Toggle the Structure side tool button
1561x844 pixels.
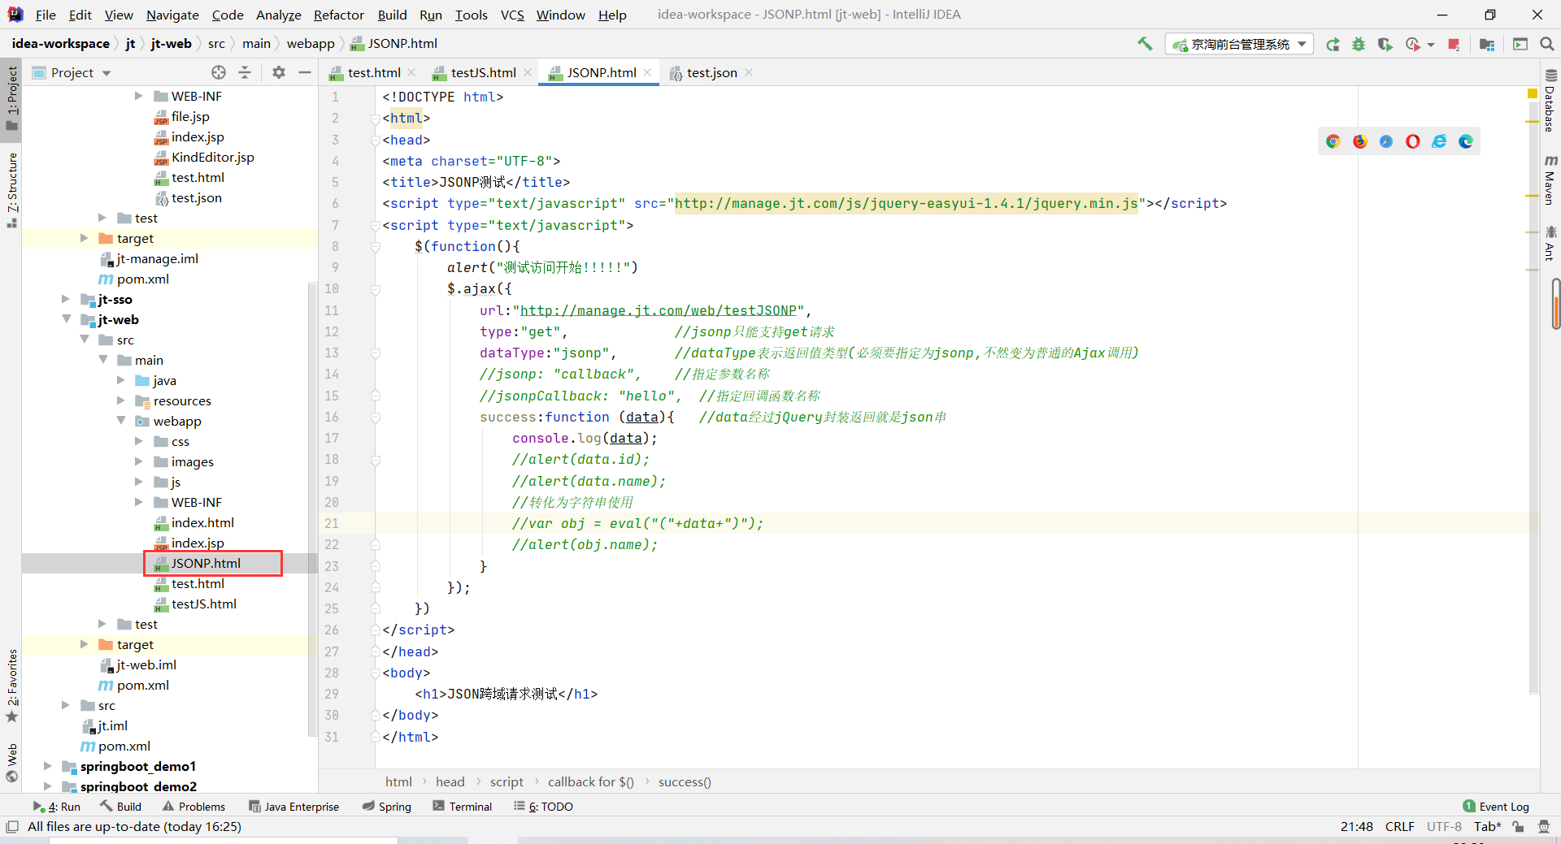click(x=11, y=189)
